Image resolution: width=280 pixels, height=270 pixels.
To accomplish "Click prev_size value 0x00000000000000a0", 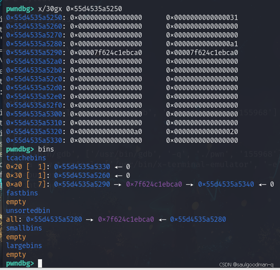I will (106, 132).
